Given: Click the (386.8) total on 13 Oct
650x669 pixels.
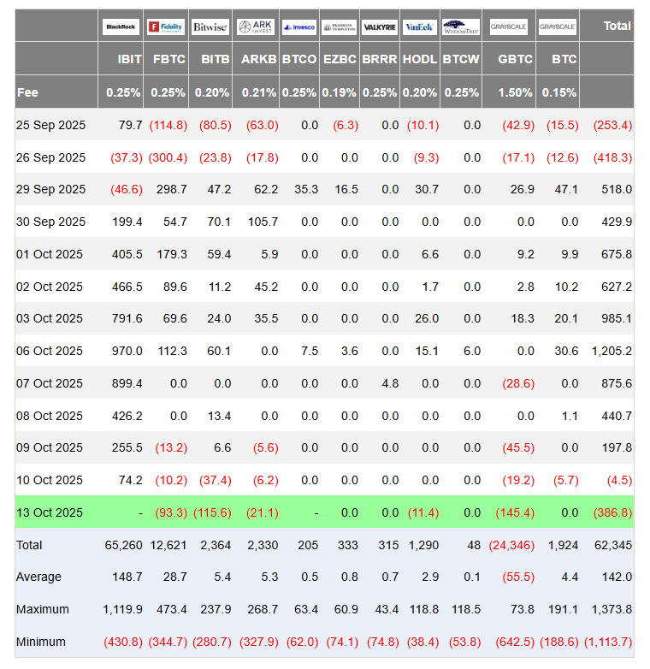Looking at the screenshot, I should [x=612, y=512].
